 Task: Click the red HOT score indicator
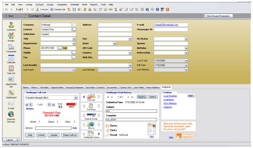pyautogui.click(x=71, y=106)
